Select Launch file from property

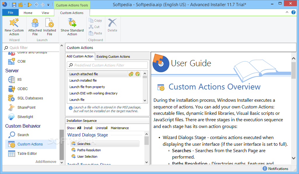click(x=87, y=87)
